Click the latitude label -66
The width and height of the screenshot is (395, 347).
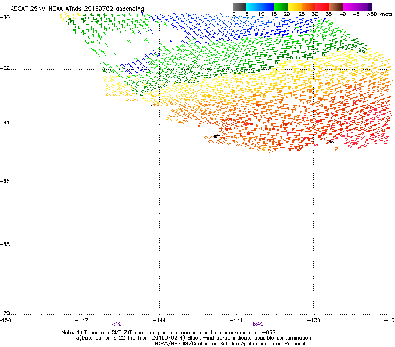point(5,181)
